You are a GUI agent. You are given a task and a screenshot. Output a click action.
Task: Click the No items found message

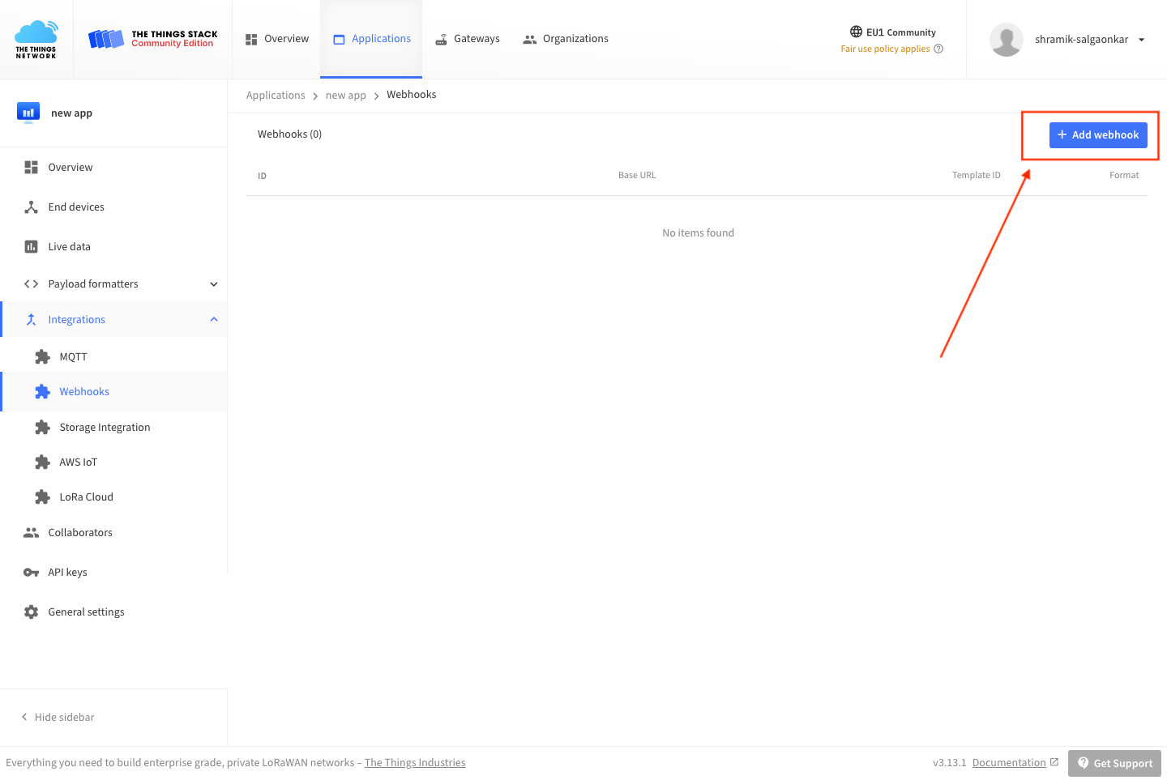(x=698, y=233)
